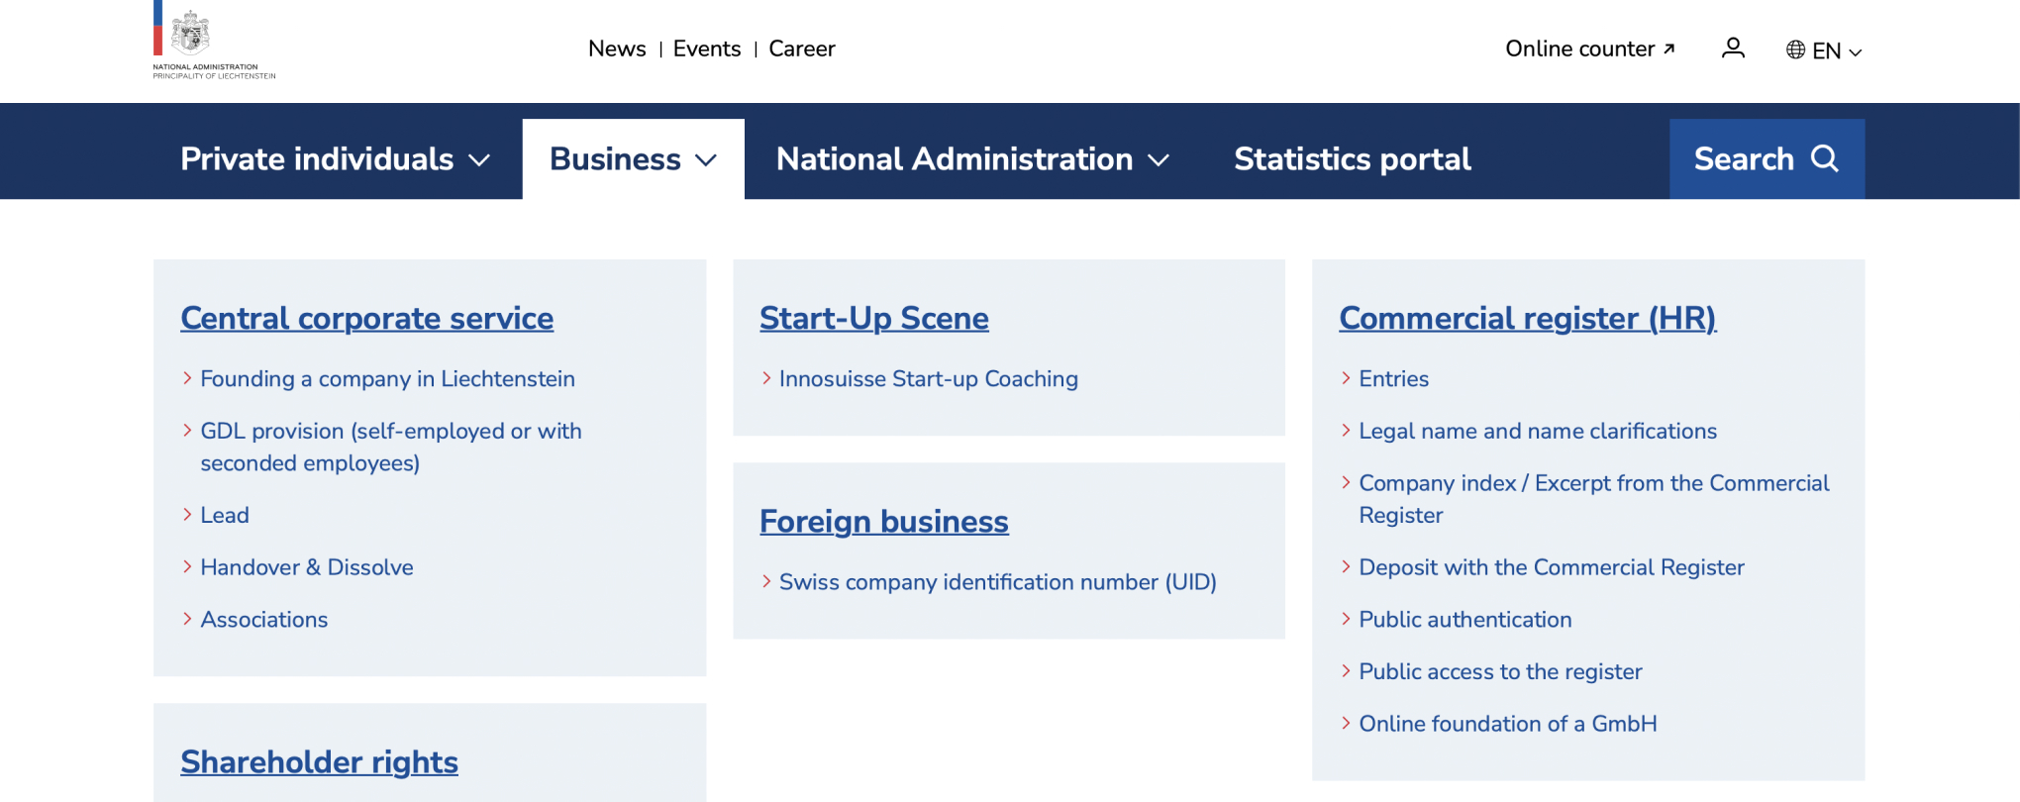This screenshot has height=802, width=2020.
Task: Open the Career page link
Action: 801,49
